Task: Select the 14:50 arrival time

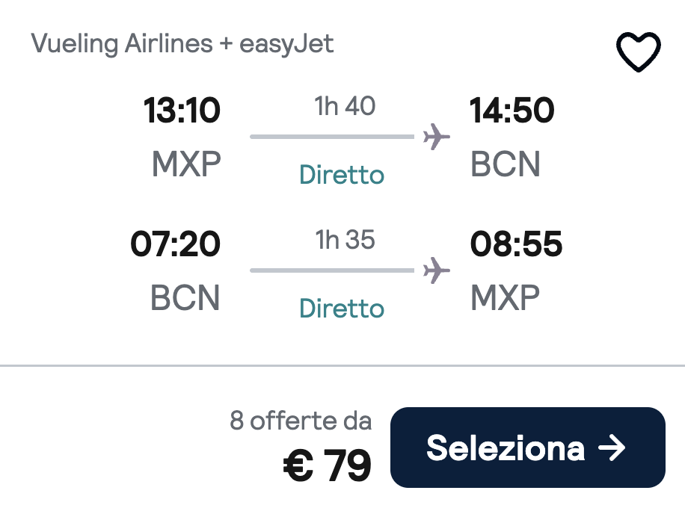Action: (x=512, y=111)
